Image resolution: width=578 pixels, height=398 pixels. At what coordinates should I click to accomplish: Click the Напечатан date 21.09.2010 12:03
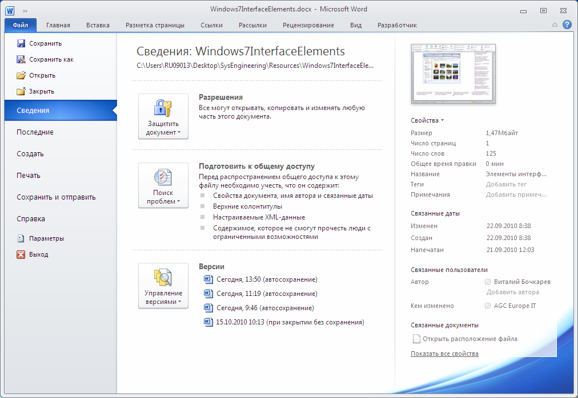point(510,250)
